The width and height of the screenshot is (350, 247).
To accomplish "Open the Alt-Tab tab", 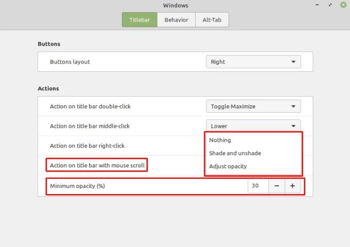I will (212, 20).
